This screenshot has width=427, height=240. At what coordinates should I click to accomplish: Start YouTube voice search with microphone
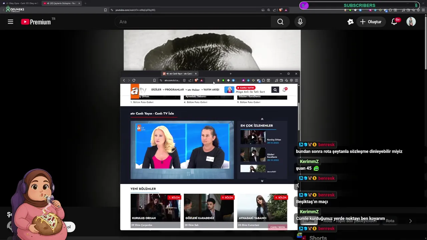[x=300, y=22]
